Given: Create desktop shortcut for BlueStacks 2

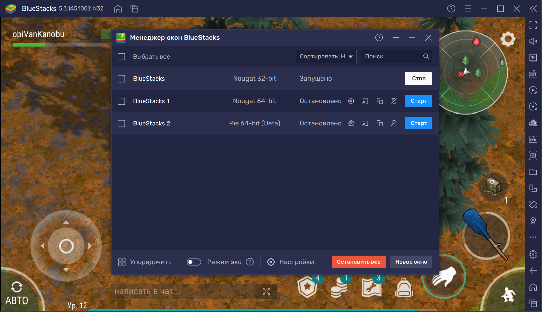Looking at the screenshot, I should 365,123.
